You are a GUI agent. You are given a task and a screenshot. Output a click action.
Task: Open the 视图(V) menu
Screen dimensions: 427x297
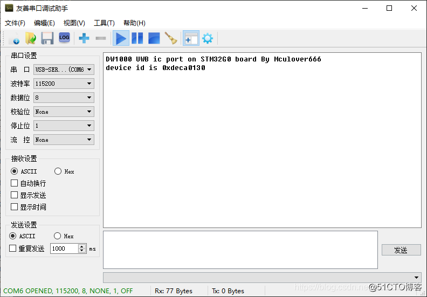(74, 23)
